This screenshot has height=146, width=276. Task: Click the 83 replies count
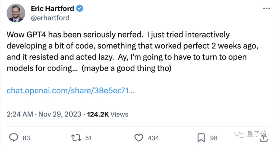coord(26,138)
